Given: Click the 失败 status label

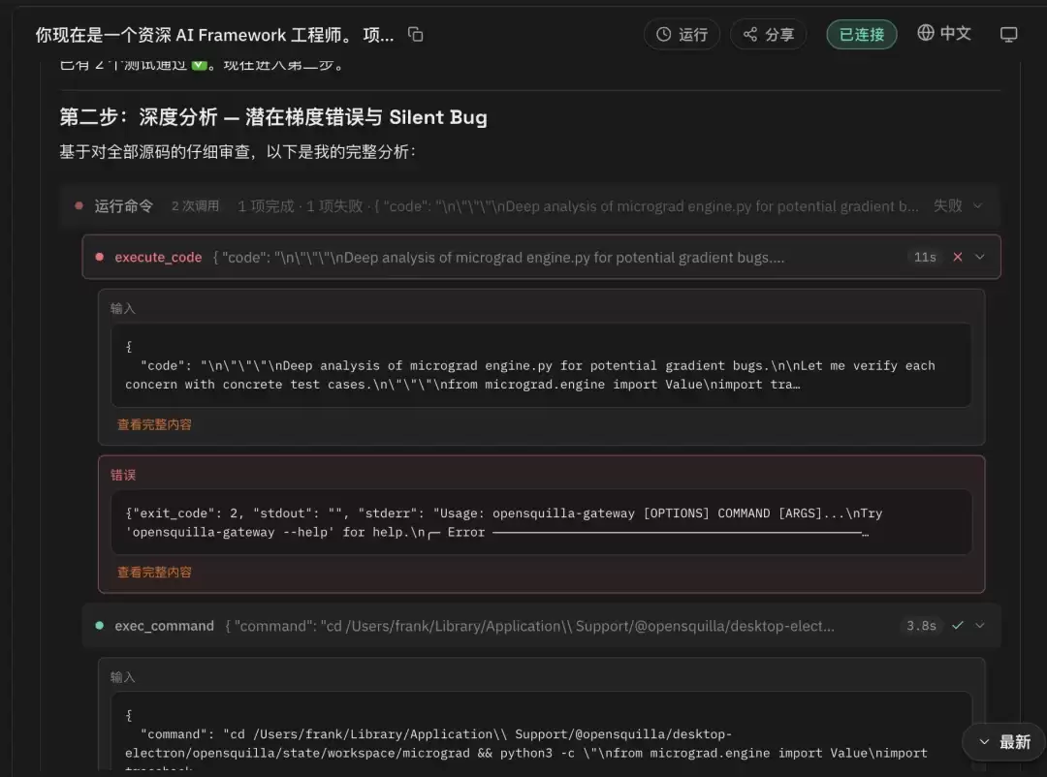Looking at the screenshot, I should (x=947, y=205).
